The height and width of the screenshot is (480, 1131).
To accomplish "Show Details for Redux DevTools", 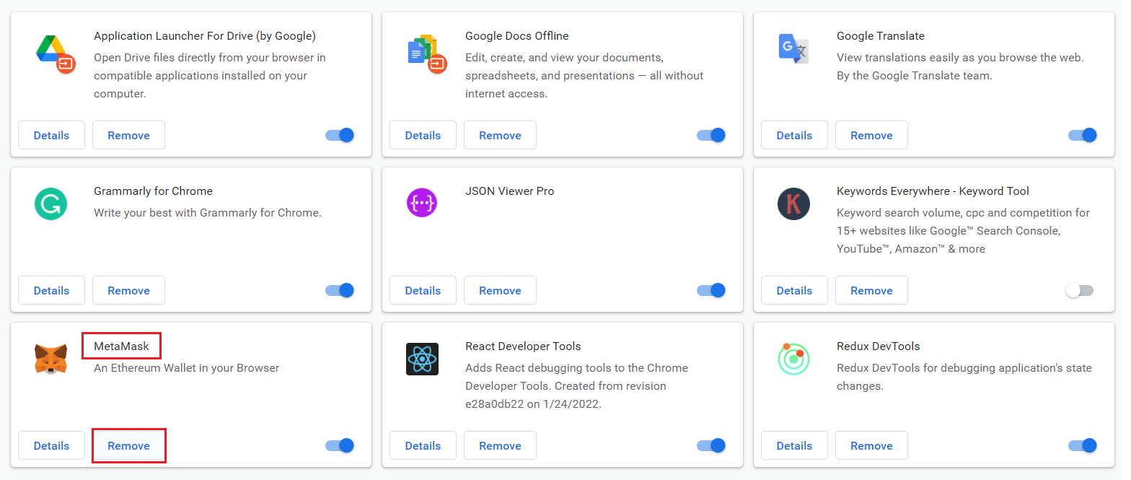I will [x=794, y=445].
